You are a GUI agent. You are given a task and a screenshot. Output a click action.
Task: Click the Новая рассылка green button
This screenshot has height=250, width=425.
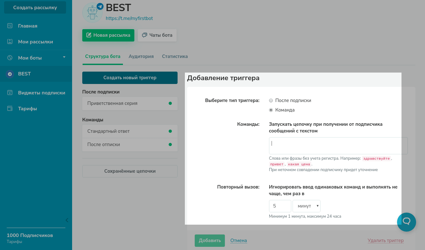(x=108, y=35)
